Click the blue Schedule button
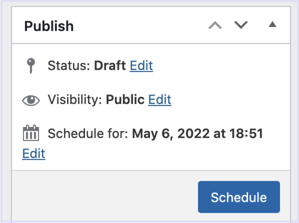This screenshot has height=223, width=299. tap(239, 197)
